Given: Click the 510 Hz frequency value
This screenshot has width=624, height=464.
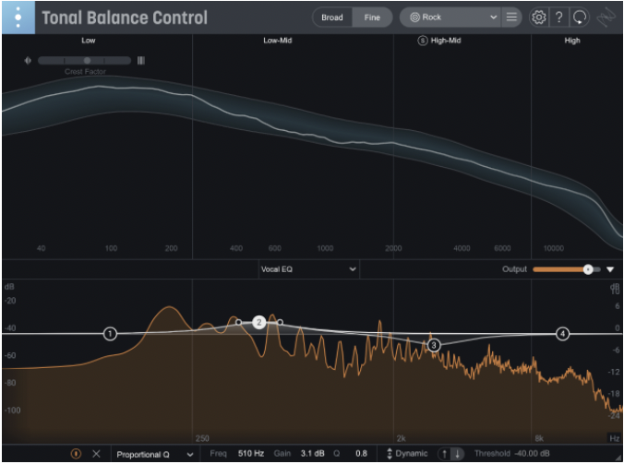Looking at the screenshot, I should [x=251, y=454].
